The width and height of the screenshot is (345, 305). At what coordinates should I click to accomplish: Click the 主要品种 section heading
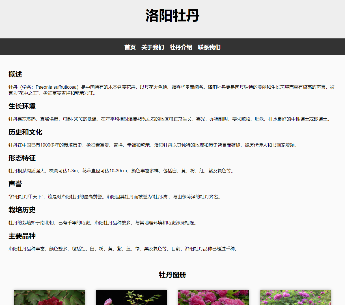tap(22, 236)
